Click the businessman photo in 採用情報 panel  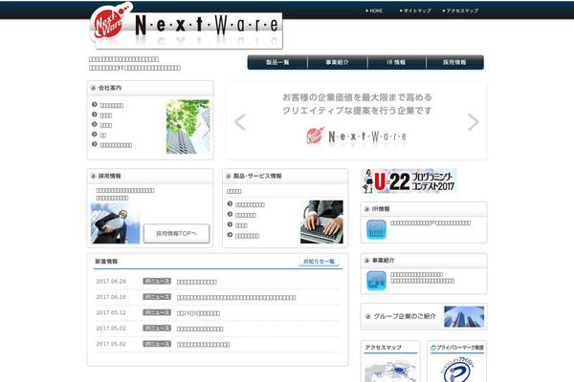click(x=116, y=223)
